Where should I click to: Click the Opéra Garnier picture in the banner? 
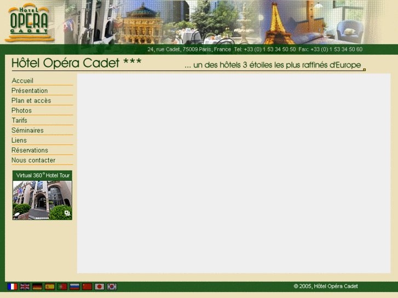click(142, 24)
